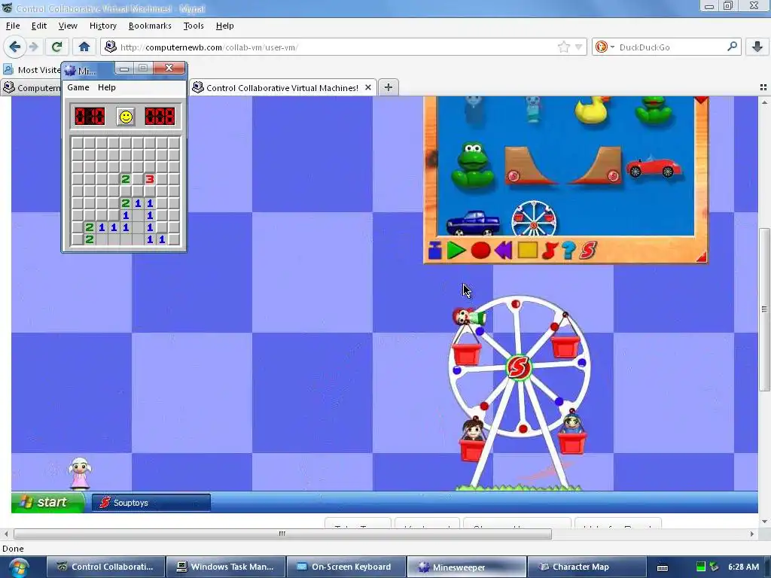Open the browser History menu

click(102, 26)
